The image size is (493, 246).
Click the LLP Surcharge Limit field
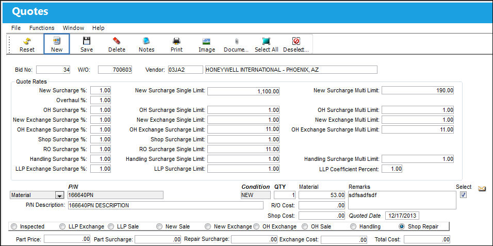243,169
